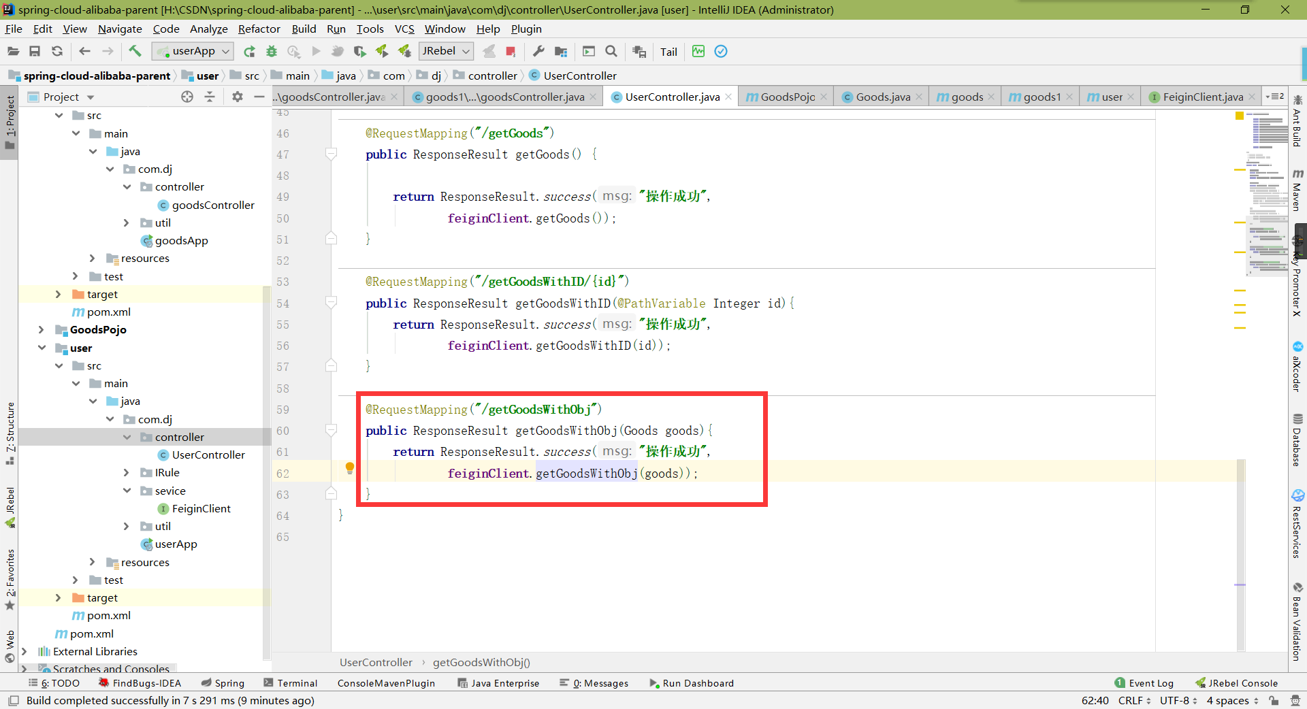
Task: Open the Terminal tool window
Action: (x=291, y=683)
